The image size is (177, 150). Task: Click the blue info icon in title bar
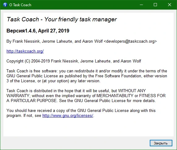(5, 5)
